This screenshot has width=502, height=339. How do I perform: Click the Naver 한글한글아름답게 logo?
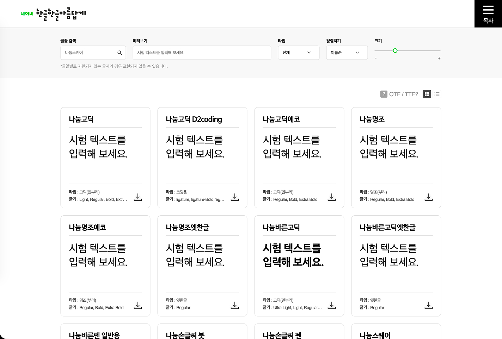[53, 14]
